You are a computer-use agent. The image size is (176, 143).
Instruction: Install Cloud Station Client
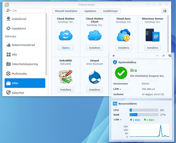point(95,48)
